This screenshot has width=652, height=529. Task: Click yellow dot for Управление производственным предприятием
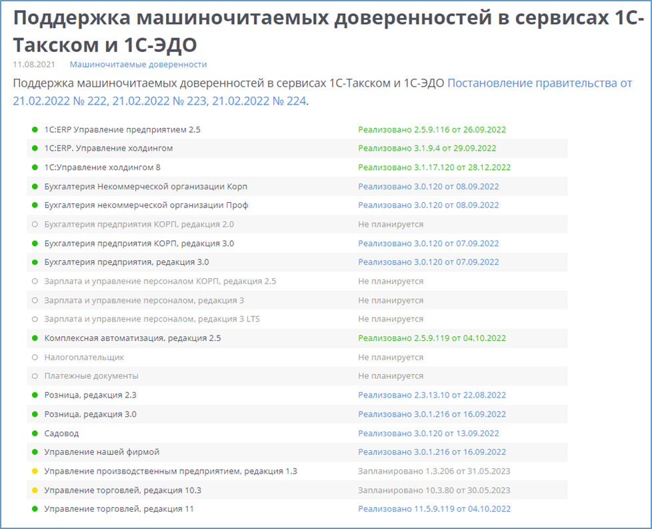[x=35, y=471]
